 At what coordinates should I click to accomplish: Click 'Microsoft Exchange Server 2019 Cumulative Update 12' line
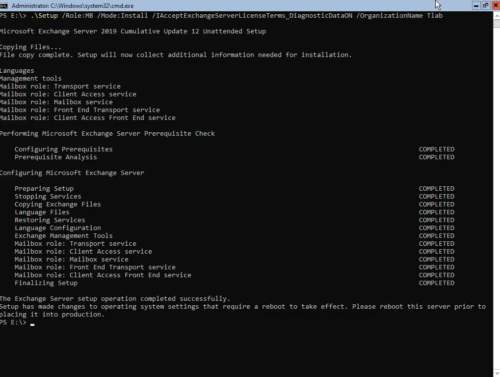pyautogui.click(x=132, y=31)
